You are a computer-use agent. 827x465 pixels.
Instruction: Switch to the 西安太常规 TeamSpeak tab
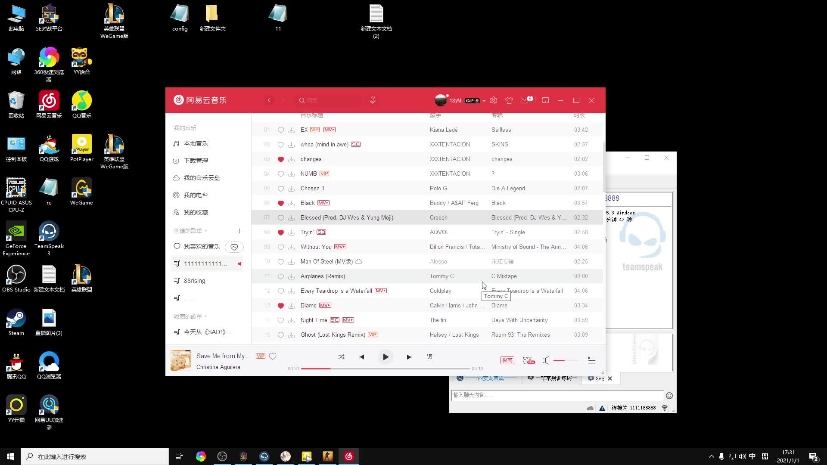click(x=486, y=378)
